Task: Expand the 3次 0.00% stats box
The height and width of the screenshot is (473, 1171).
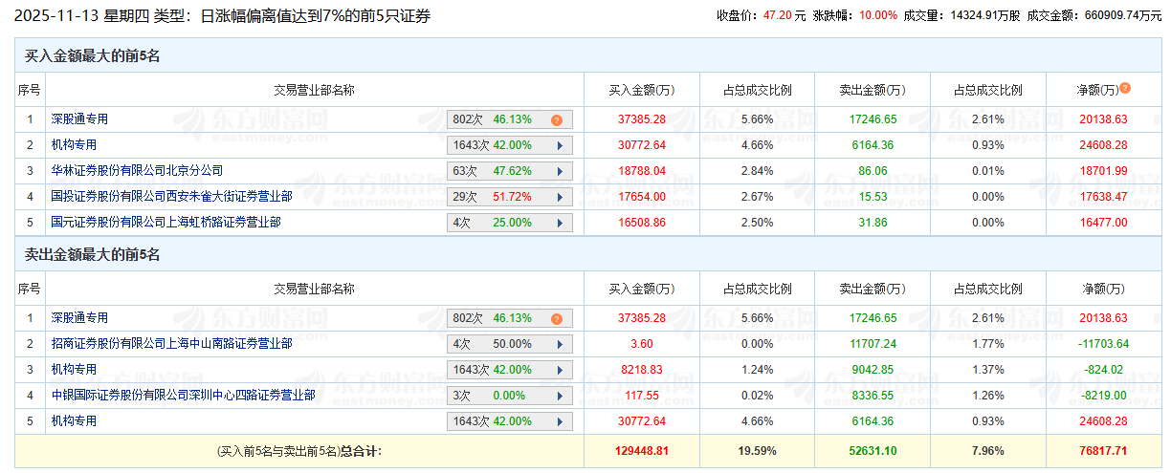Action: point(510,395)
